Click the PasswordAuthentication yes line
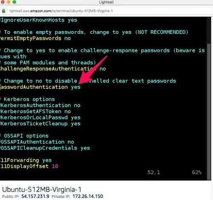This screenshot has height=200, width=213. tap(40, 87)
